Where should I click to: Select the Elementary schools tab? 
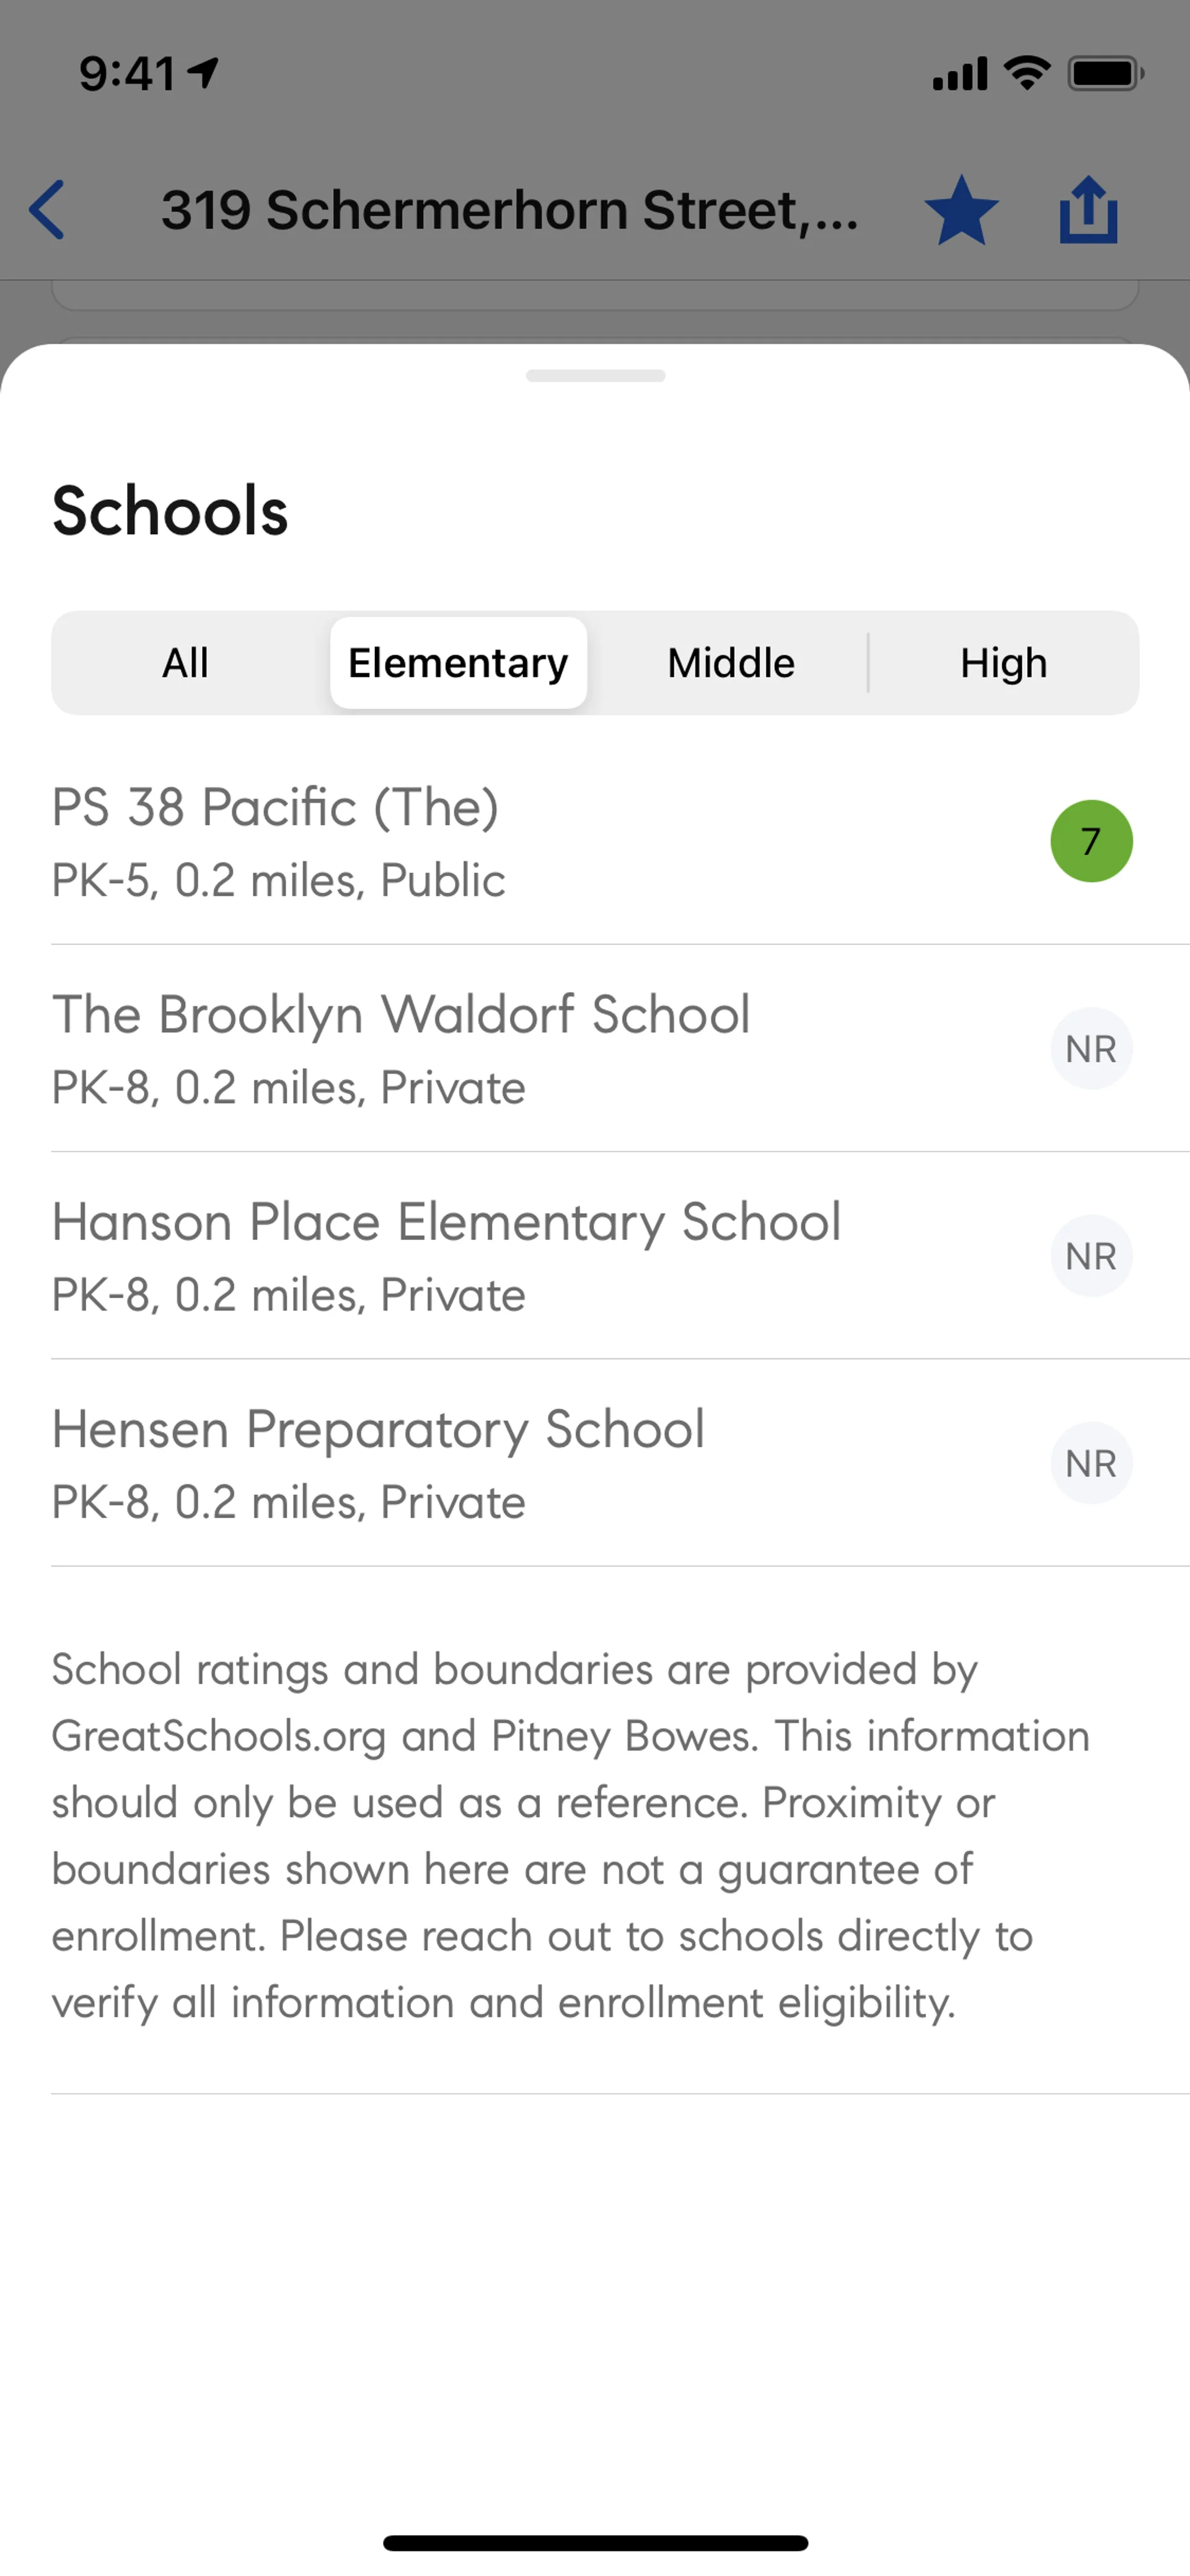coord(458,663)
